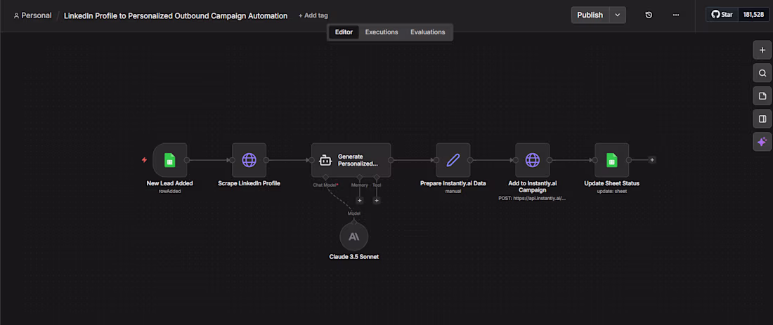Open the Personal project breadcrumb
This screenshot has height=325, width=773.
(32, 15)
